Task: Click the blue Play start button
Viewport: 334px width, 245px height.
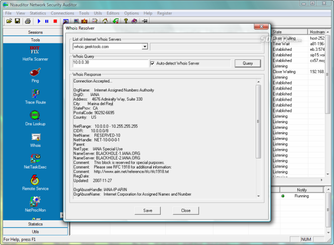Action: [x=39, y=21]
